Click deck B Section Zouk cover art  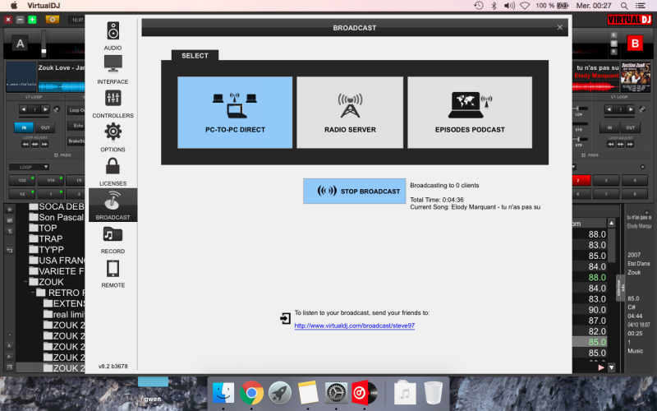click(635, 76)
